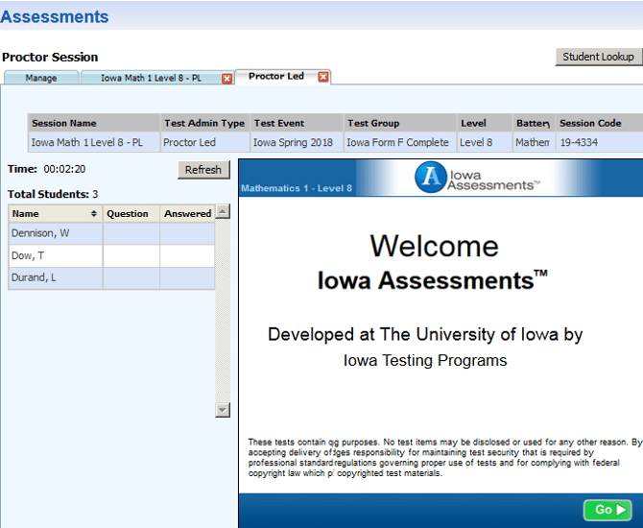
Task: Click the Session Code column header
Action: click(599, 123)
